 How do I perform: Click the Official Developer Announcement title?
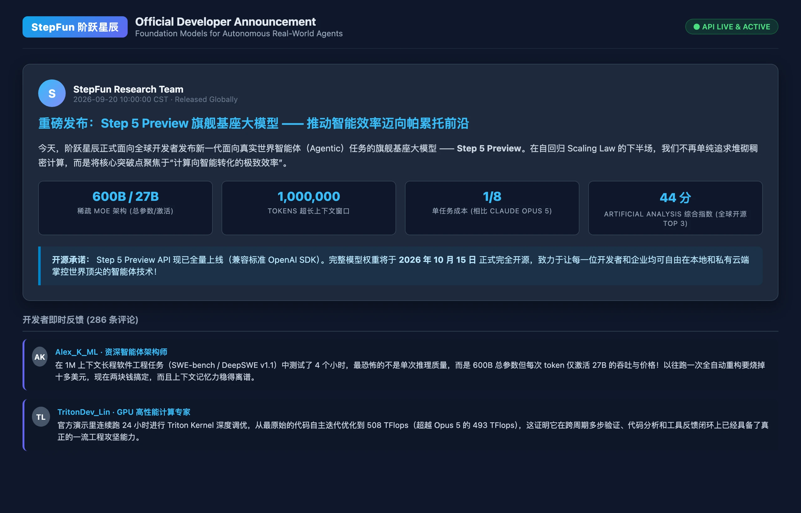coord(225,22)
